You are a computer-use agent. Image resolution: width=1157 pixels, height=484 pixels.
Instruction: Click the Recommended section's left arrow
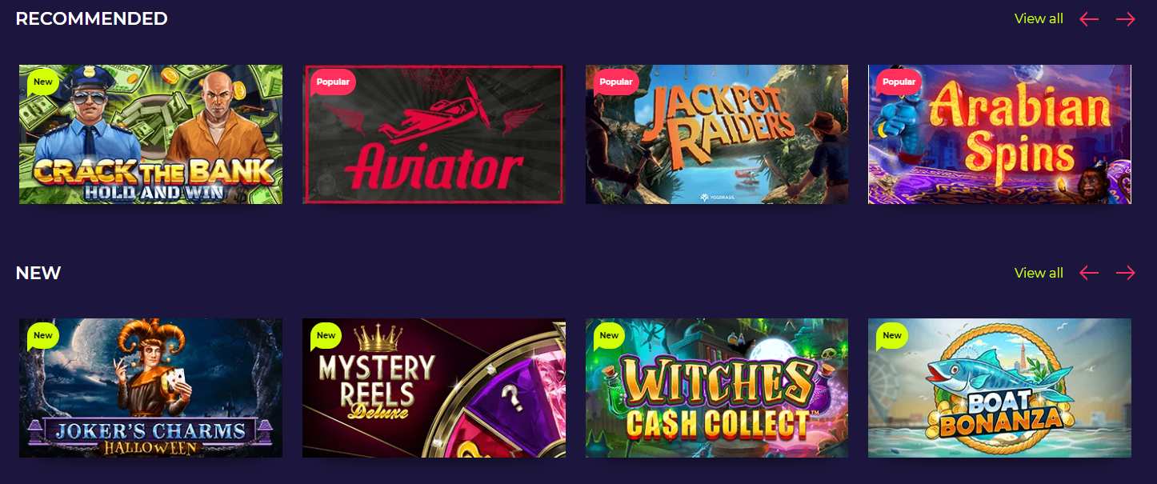tap(1089, 19)
